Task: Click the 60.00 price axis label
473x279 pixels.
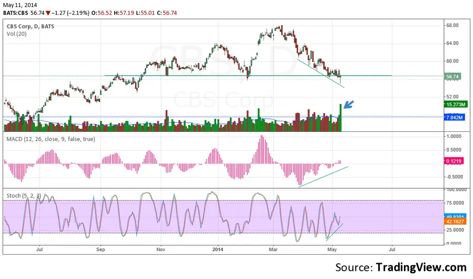Action: tap(453, 61)
